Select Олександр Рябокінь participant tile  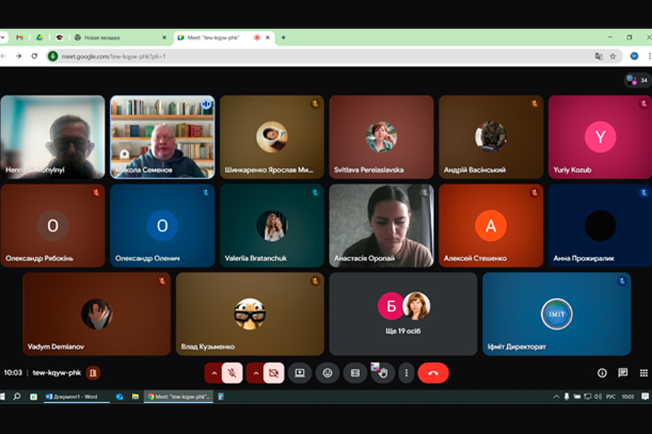[x=52, y=226]
